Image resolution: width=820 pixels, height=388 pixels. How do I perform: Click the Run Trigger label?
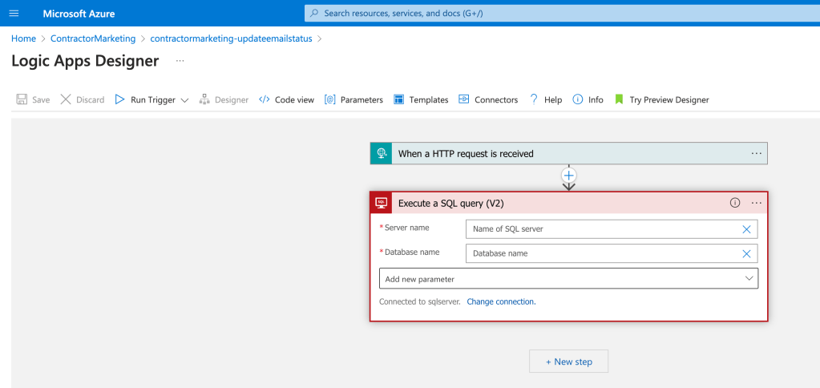pos(153,100)
